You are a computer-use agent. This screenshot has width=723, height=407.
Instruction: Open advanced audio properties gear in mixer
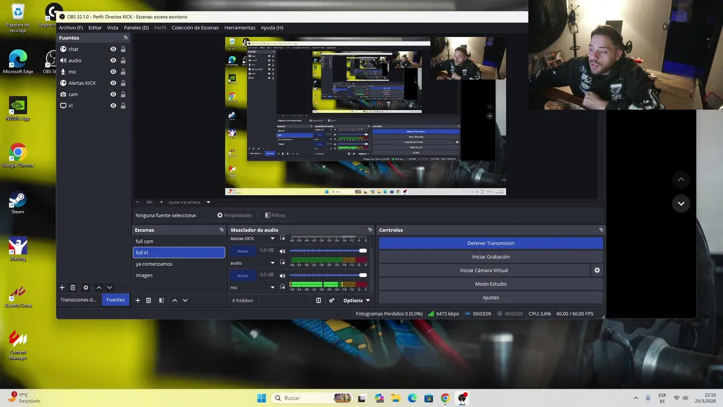click(x=332, y=300)
